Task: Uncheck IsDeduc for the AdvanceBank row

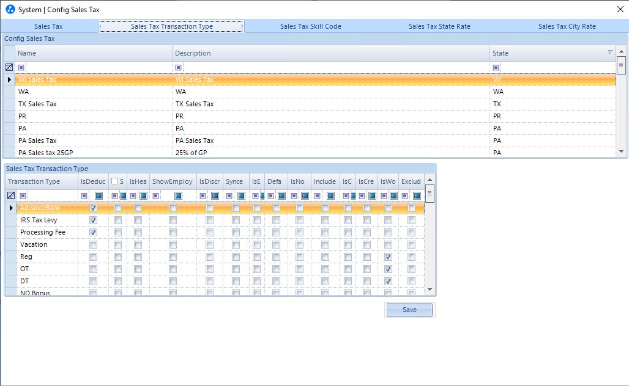Action: point(93,208)
